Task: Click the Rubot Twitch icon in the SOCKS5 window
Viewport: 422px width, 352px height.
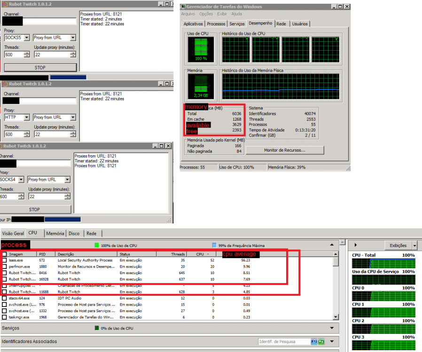Action: coord(4,4)
